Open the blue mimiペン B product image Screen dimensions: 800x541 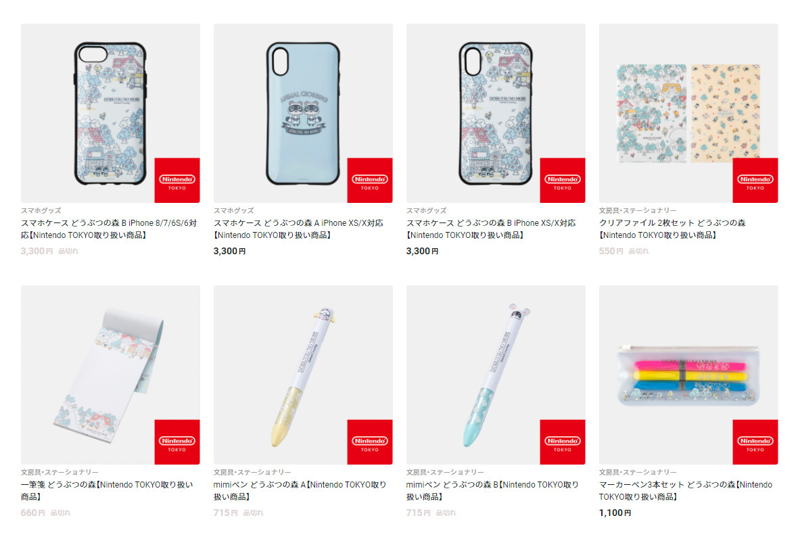coord(496,375)
